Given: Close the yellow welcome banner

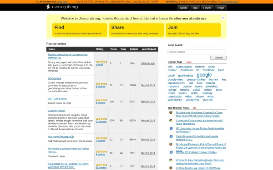Looking at the screenshot, I should tap(223, 18).
